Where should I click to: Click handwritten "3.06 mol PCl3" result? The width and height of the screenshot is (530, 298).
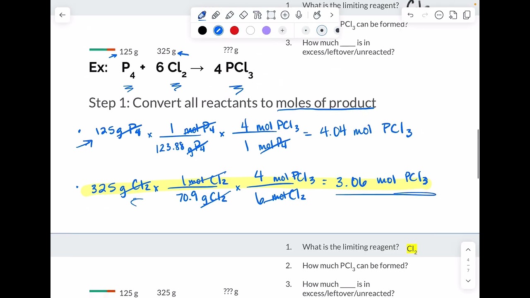(x=381, y=180)
